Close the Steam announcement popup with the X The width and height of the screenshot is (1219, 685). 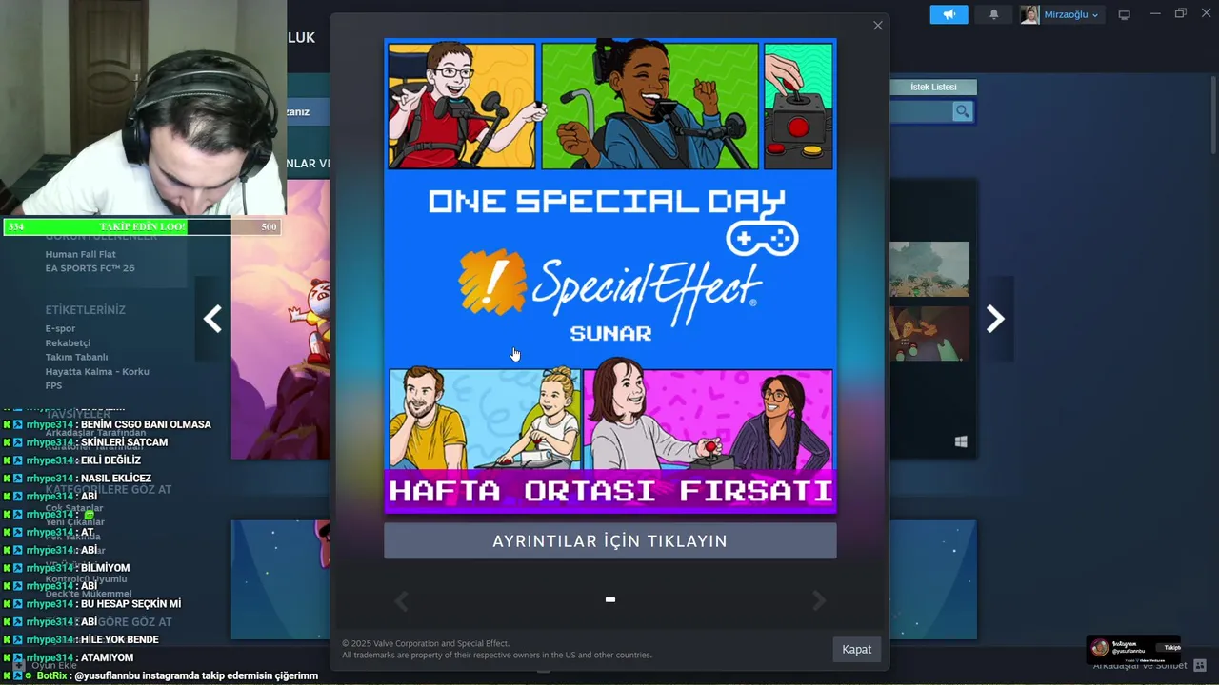[878, 26]
